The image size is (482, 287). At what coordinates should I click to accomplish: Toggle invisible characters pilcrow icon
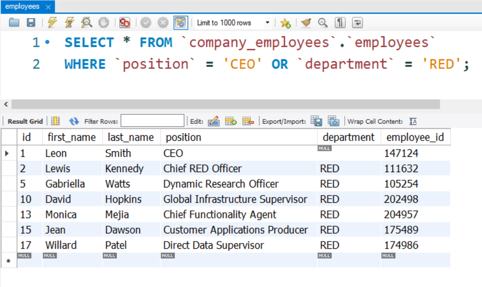[340, 23]
